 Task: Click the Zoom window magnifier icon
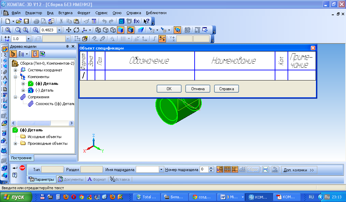(18, 30)
